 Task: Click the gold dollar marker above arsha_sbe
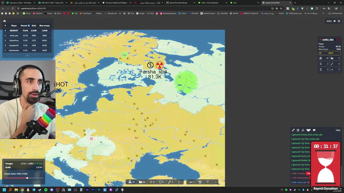[150, 65]
